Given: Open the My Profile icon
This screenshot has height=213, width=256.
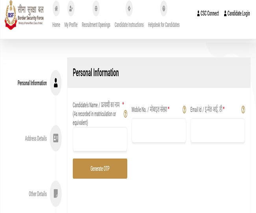Looking at the screenshot, I should (71, 9).
